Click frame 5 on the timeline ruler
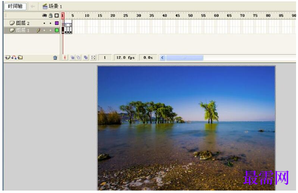Viewport: 298px width, 193px height. pos(73,16)
